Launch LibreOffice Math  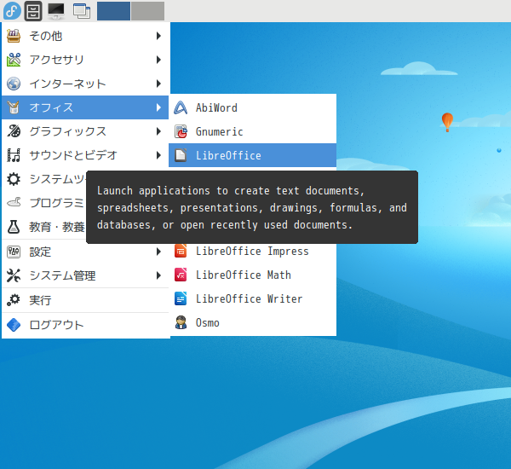coord(253,275)
